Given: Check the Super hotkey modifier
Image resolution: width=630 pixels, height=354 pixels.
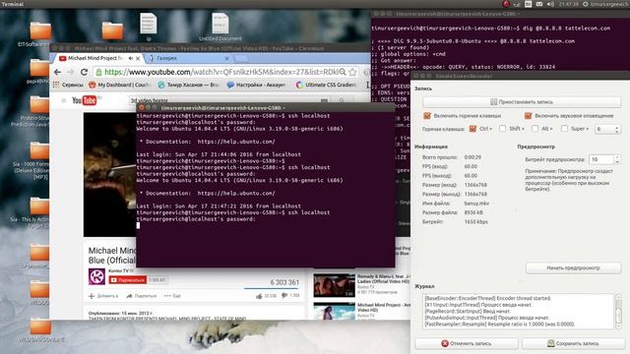Looking at the screenshot, I should click(564, 129).
